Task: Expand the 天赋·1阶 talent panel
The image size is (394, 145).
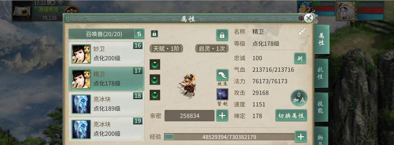Action: tap(166, 49)
